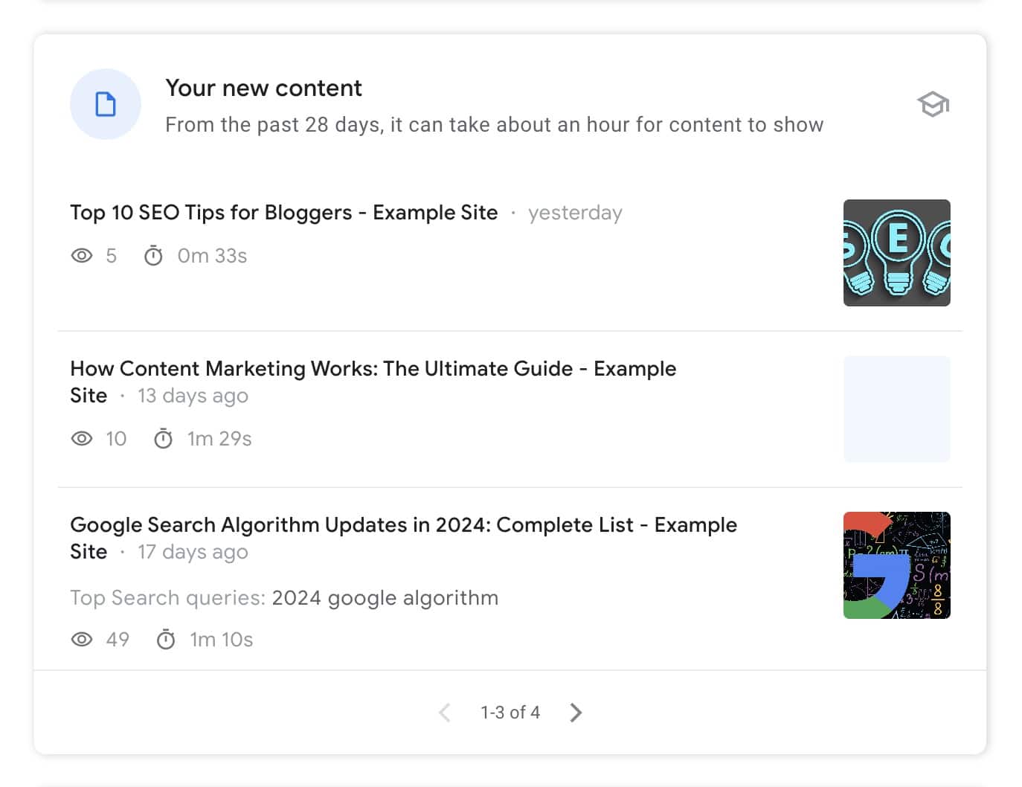Advance to next page with right chevron

[575, 712]
